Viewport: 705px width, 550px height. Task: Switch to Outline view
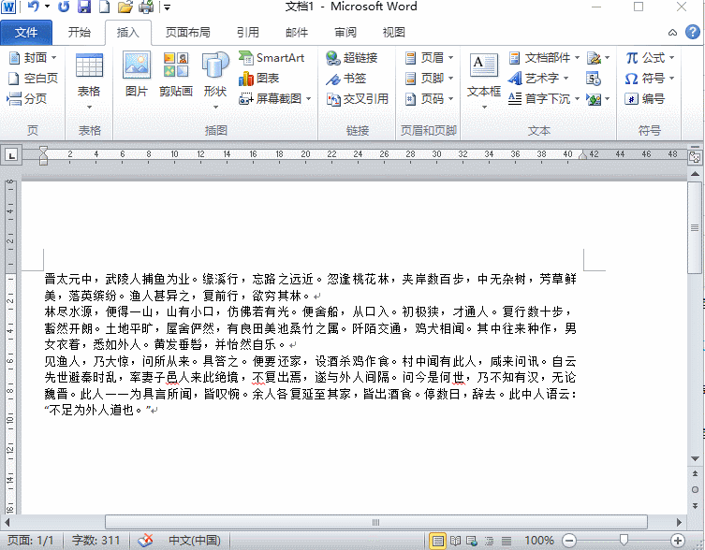coord(489,540)
